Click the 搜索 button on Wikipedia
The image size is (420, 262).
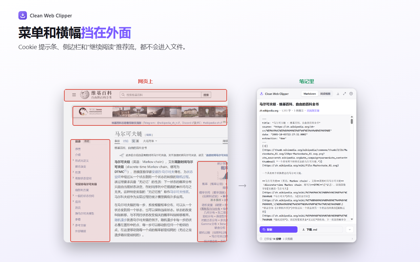pyautogui.click(x=206, y=95)
